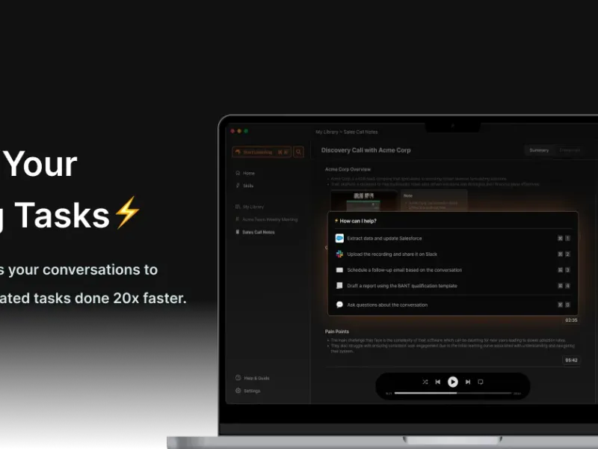Click the audio progress slider
The image size is (598, 449).
pos(452,392)
